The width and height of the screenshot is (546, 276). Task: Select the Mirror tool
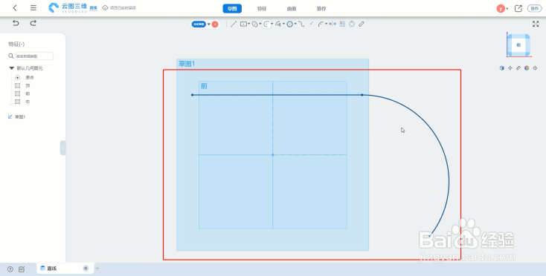[x=333, y=24]
